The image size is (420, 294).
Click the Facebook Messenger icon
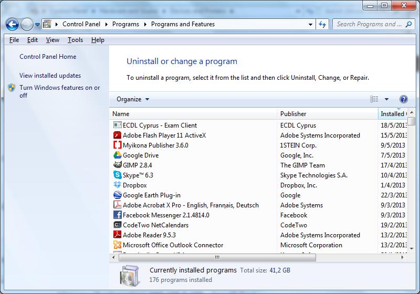click(x=117, y=215)
